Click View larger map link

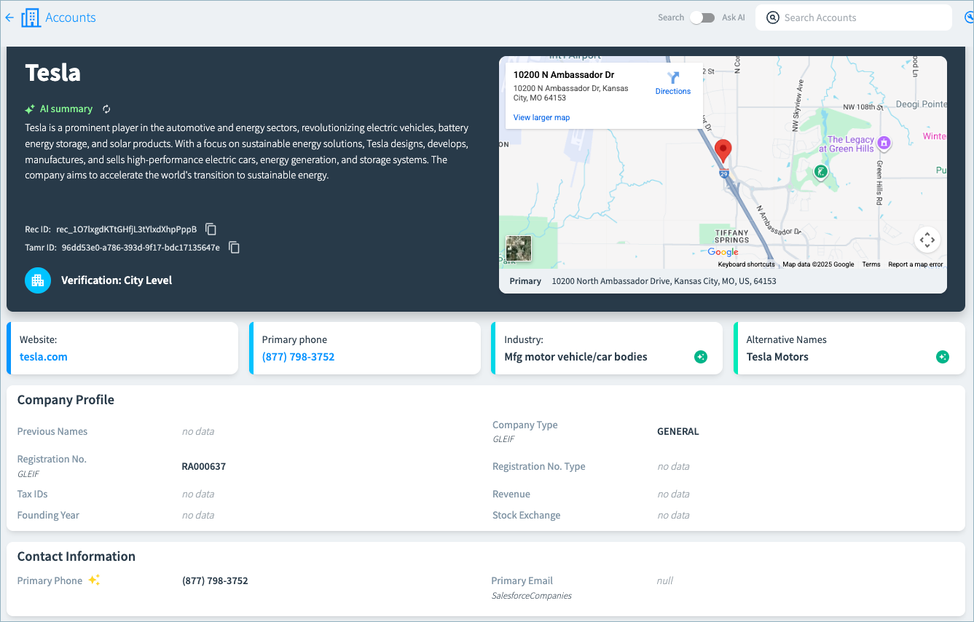tap(541, 117)
